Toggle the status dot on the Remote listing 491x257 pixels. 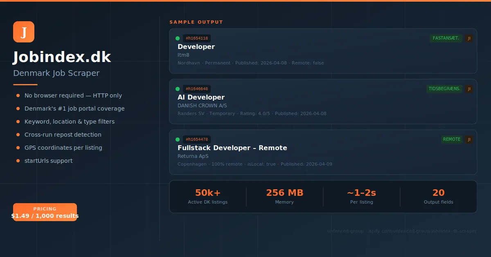[178, 139]
